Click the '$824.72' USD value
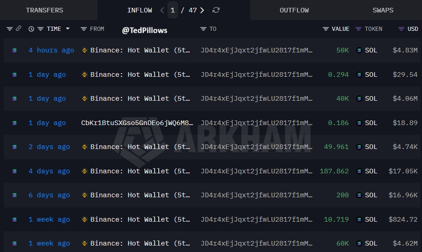This screenshot has height=252, width=422. coord(403,219)
